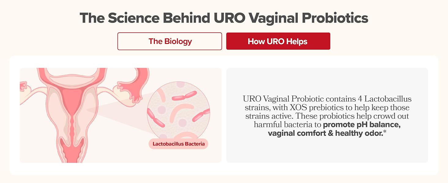Click the rod-shaped bacterium in the top of the circle

(x=185, y=95)
